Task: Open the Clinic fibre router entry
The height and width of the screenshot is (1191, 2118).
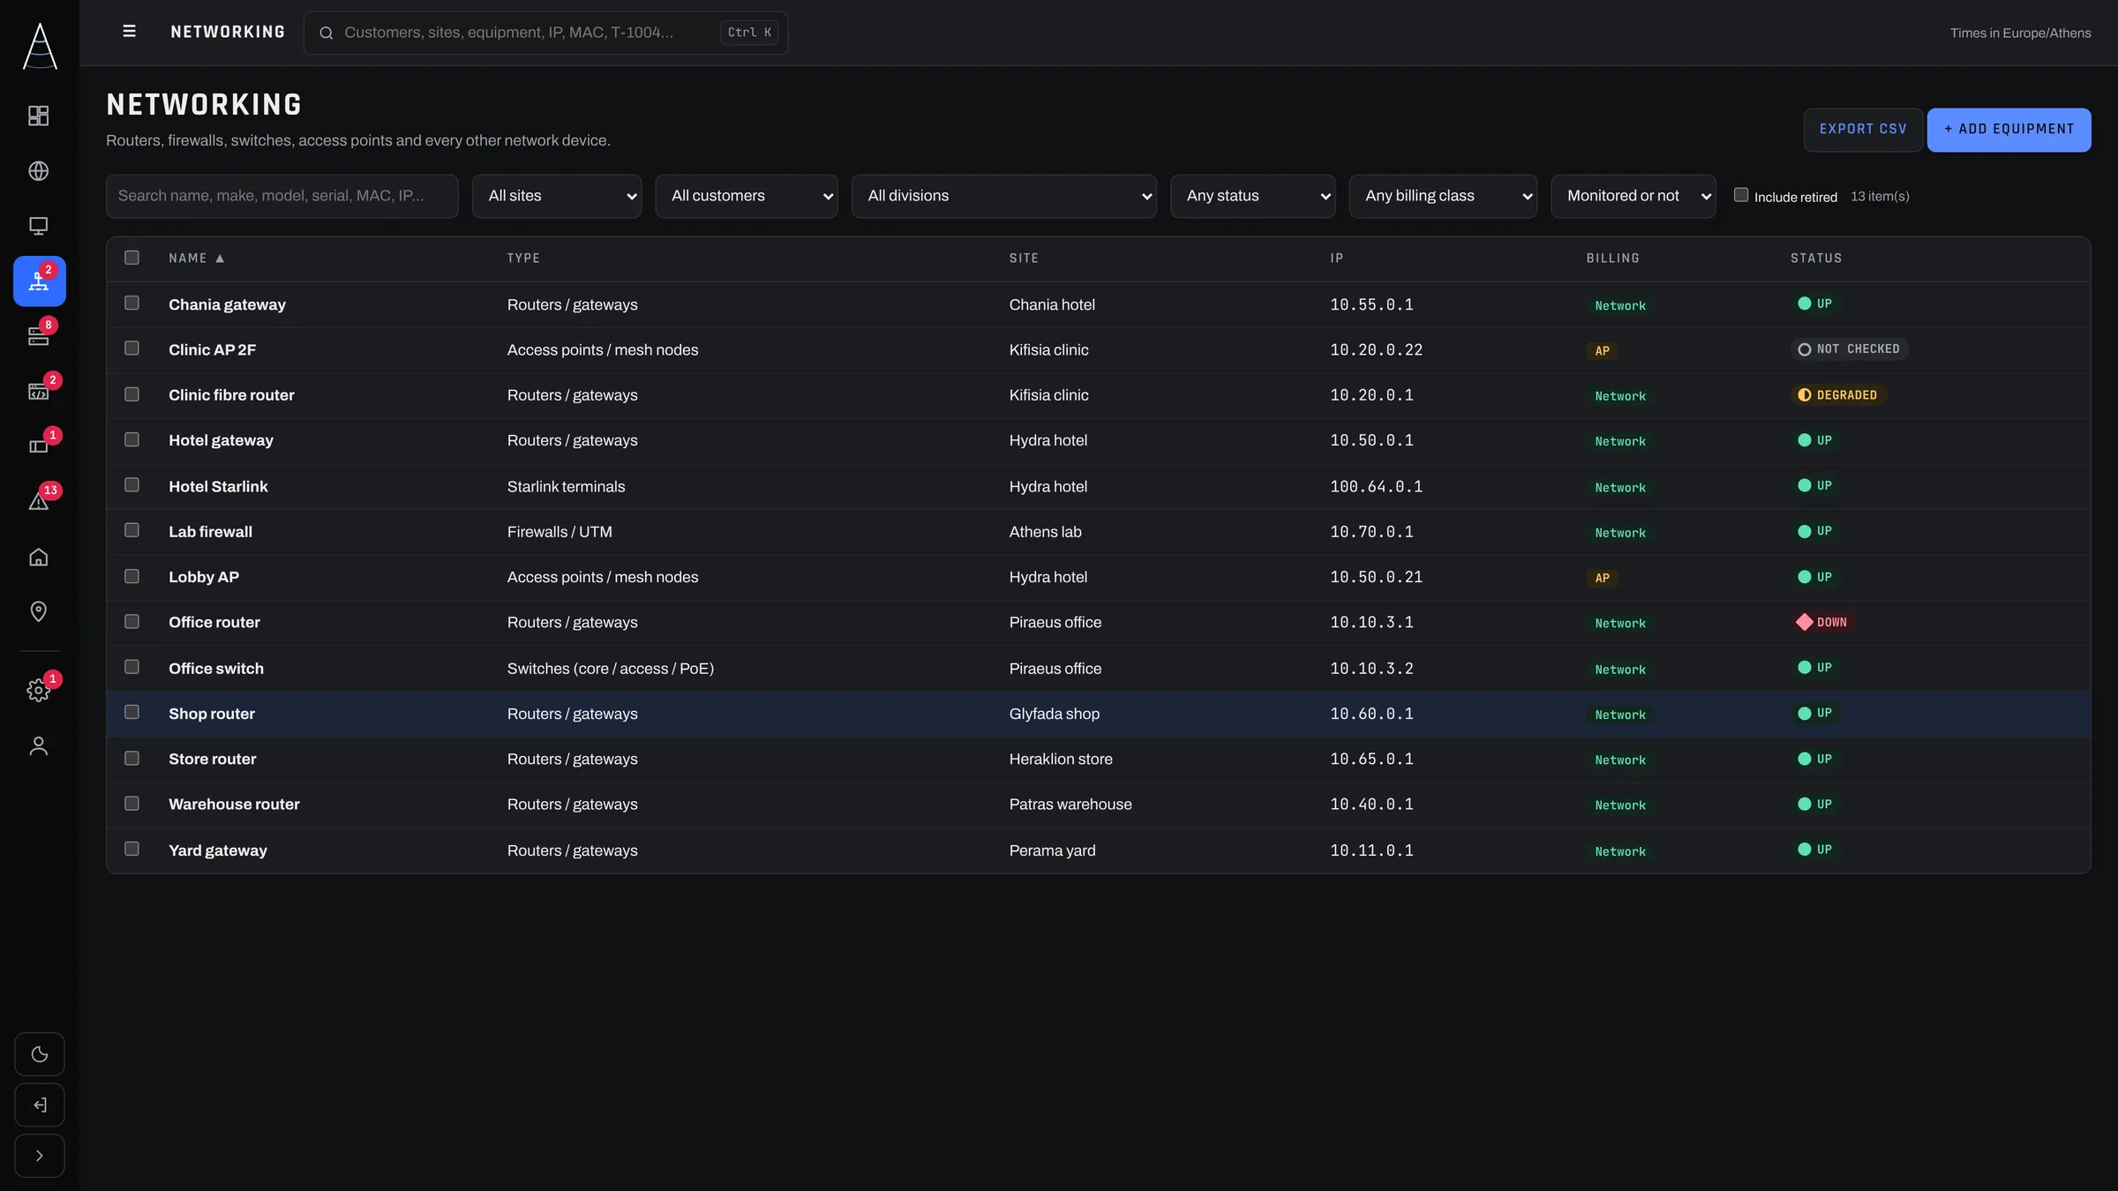Action: 231,395
